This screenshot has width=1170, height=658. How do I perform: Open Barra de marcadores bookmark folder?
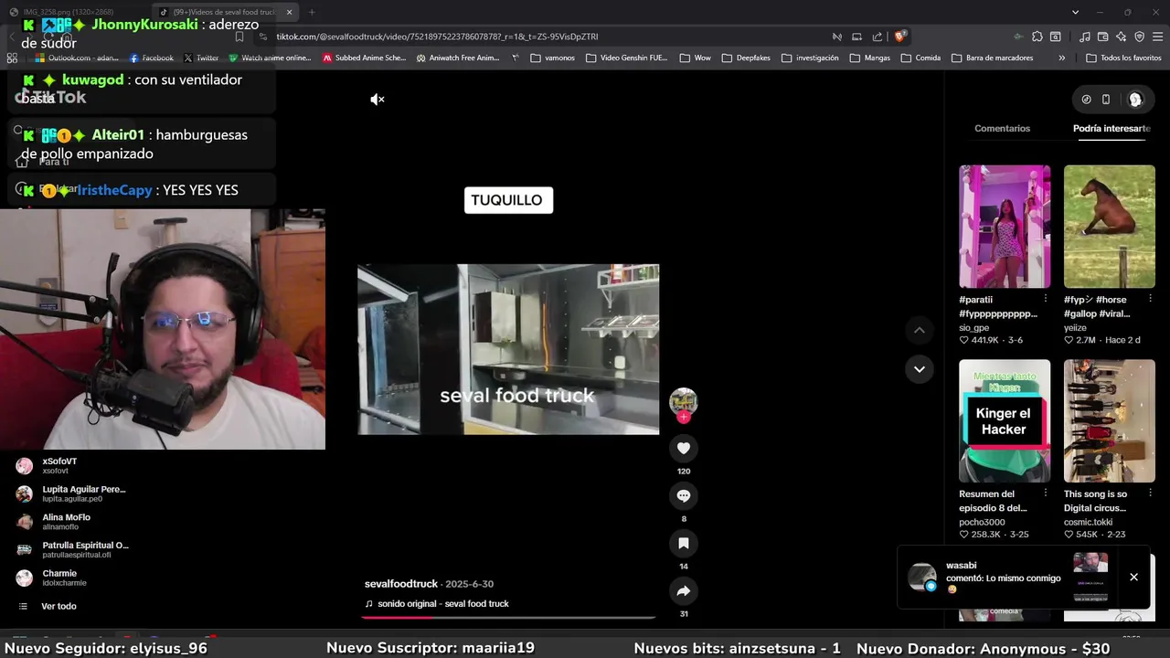pyautogui.click(x=992, y=58)
